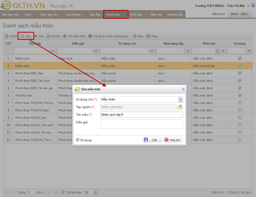Click the Trang page number input
256x197 pixels.
pyautogui.click(x=31, y=192)
